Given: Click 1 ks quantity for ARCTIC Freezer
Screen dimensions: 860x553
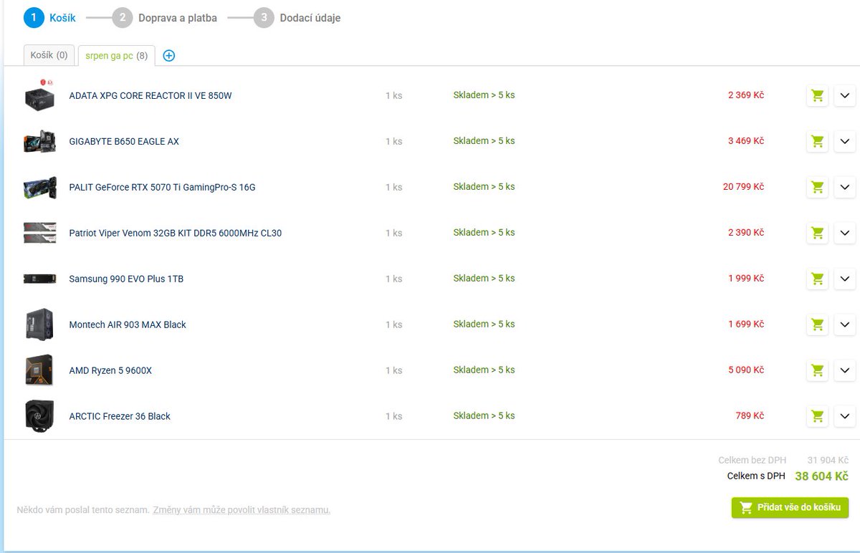Looking at the screenshot, I should click(393, 417).
